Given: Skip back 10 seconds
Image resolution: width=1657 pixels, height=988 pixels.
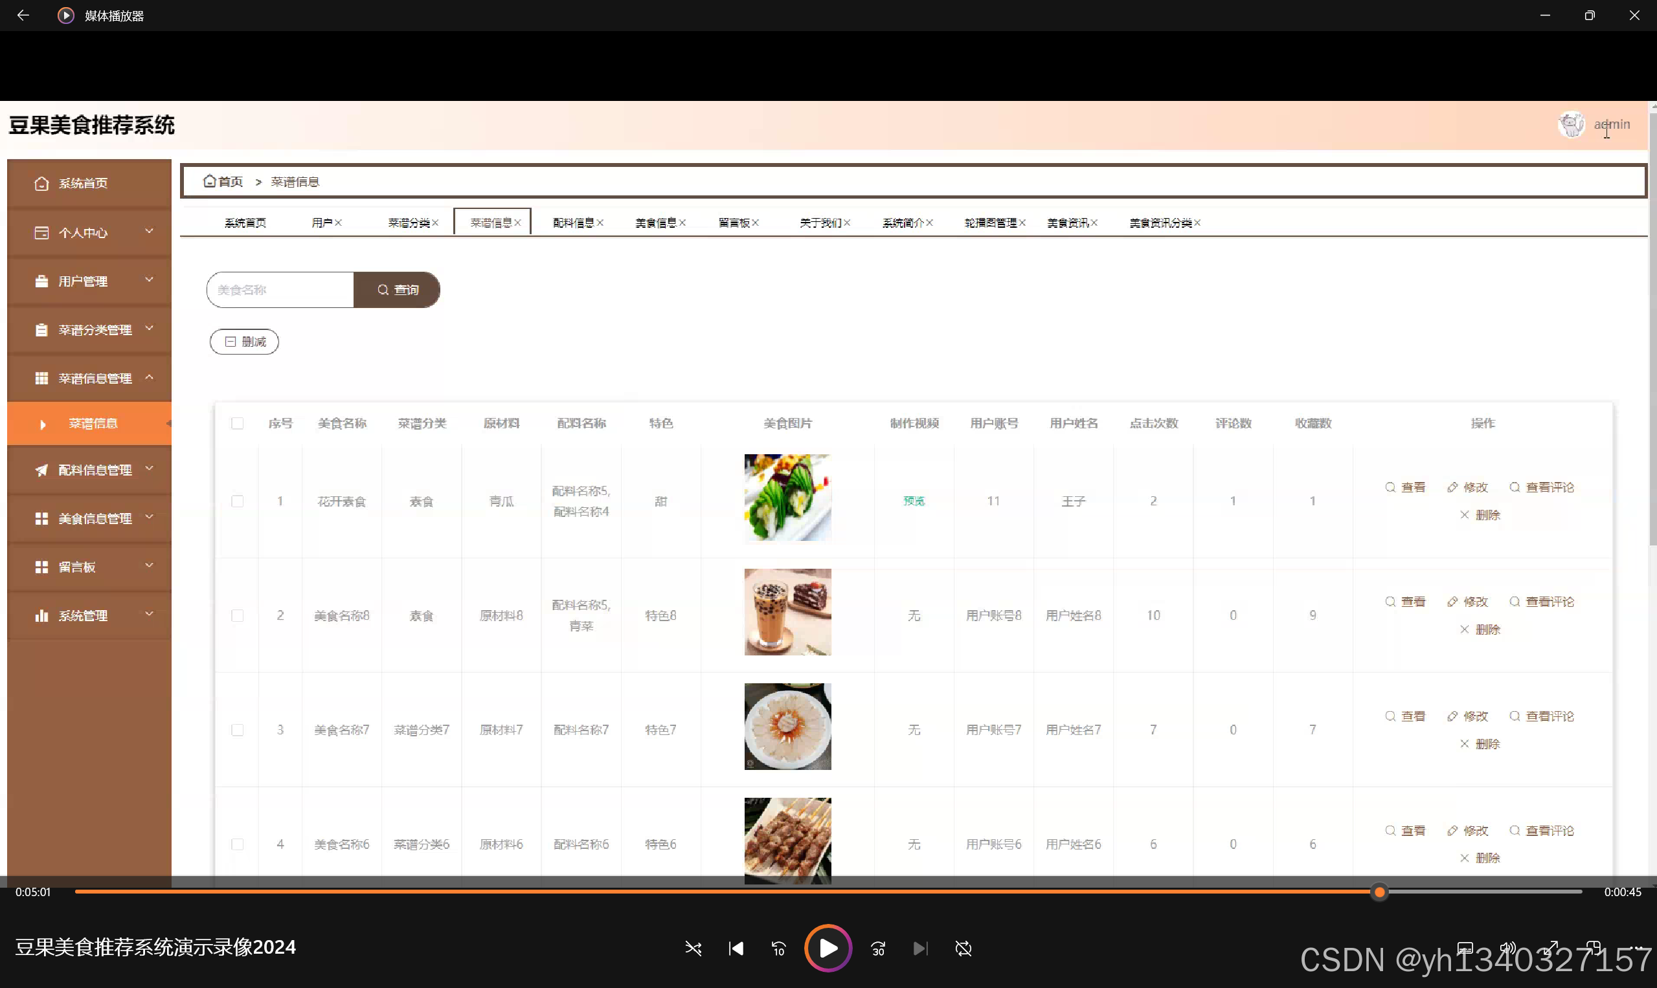Looking at the screenshot, I should pyautogui.click(x=779, y=948).
